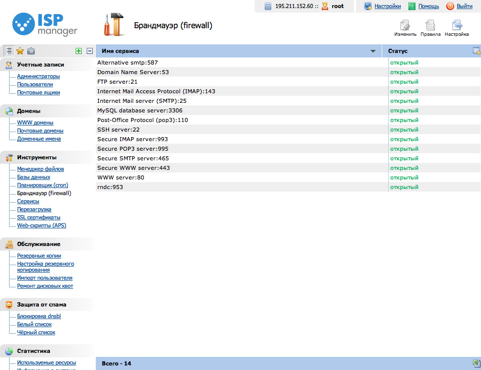The width and height of the screenshot is (481, 370).
Task: Open Базы данных in the sidebar
Action: tap(33, 177)
